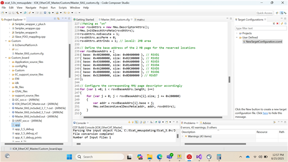Open the Project menu
Screen dimensions: 288x162
(43, 8)
